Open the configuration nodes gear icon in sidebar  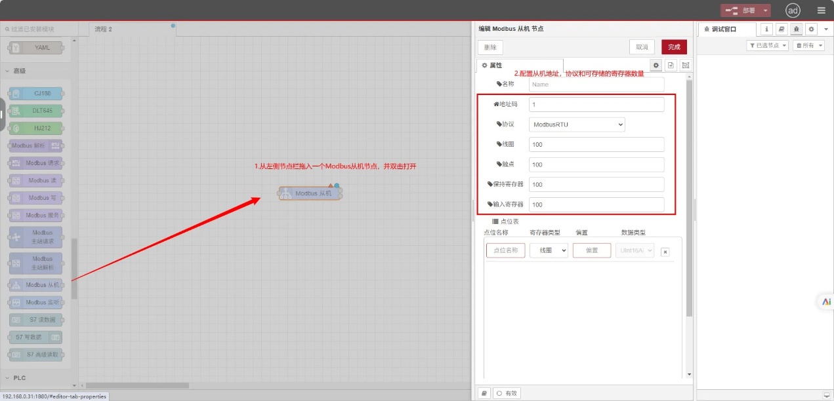pyautogui.click(x=811, y=29)
